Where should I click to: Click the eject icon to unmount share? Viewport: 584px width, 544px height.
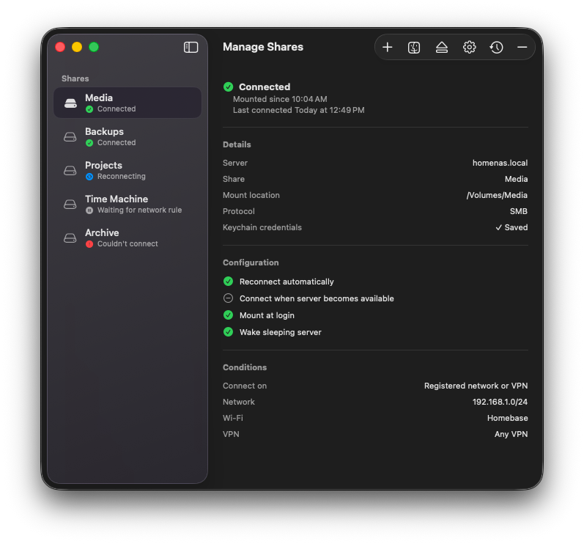tap(442, 48)
